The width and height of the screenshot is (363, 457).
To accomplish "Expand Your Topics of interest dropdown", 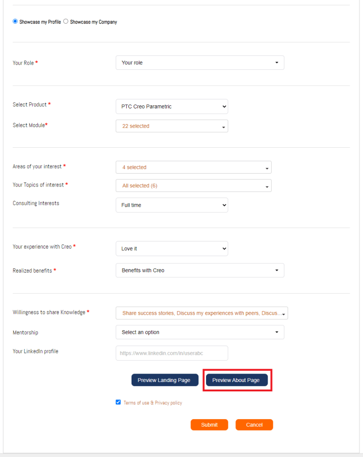I will [x=193, y=186].
